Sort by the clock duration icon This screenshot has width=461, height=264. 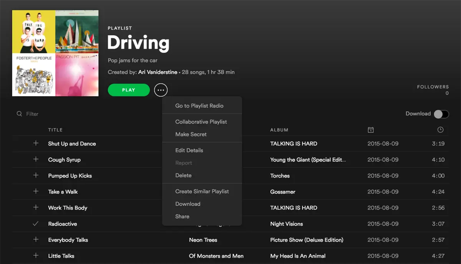coord(440,130)
